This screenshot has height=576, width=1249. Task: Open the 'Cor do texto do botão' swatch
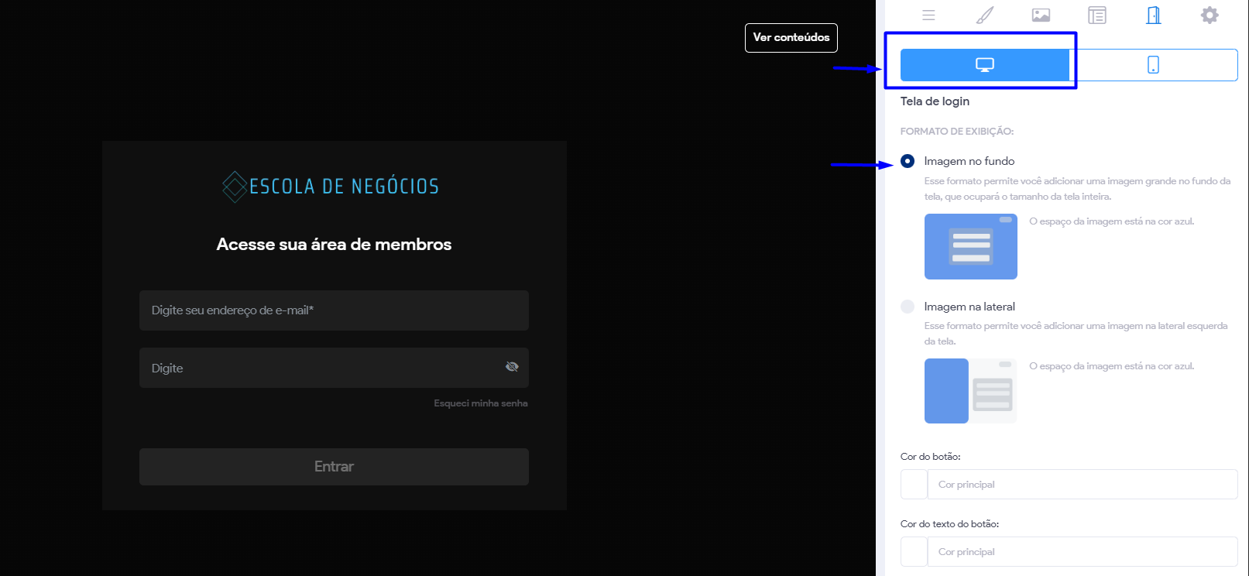click(914, 552)
